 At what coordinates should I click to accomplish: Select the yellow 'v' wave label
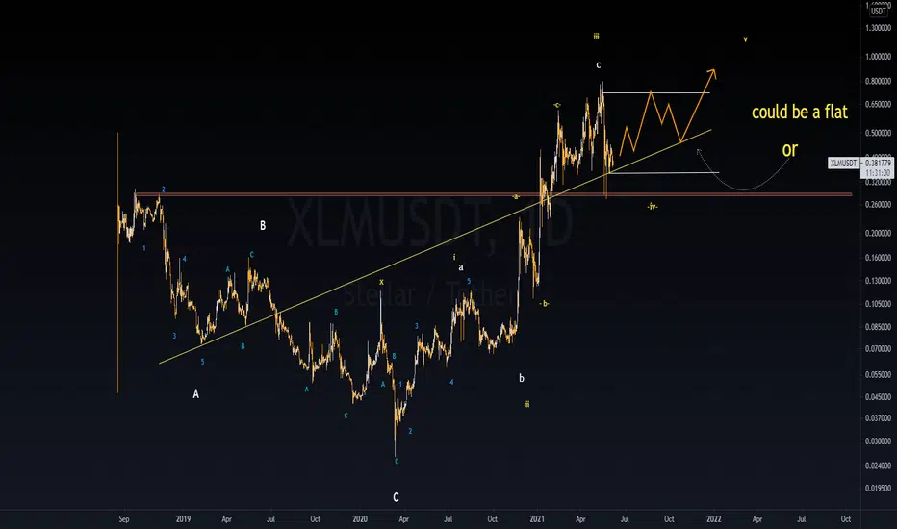tap(745, 39)
